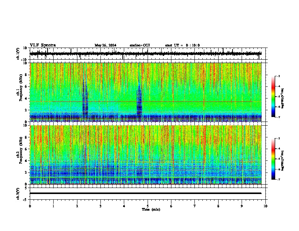
Task: Click time axis tick label "0"
Action: click(30, 206)
